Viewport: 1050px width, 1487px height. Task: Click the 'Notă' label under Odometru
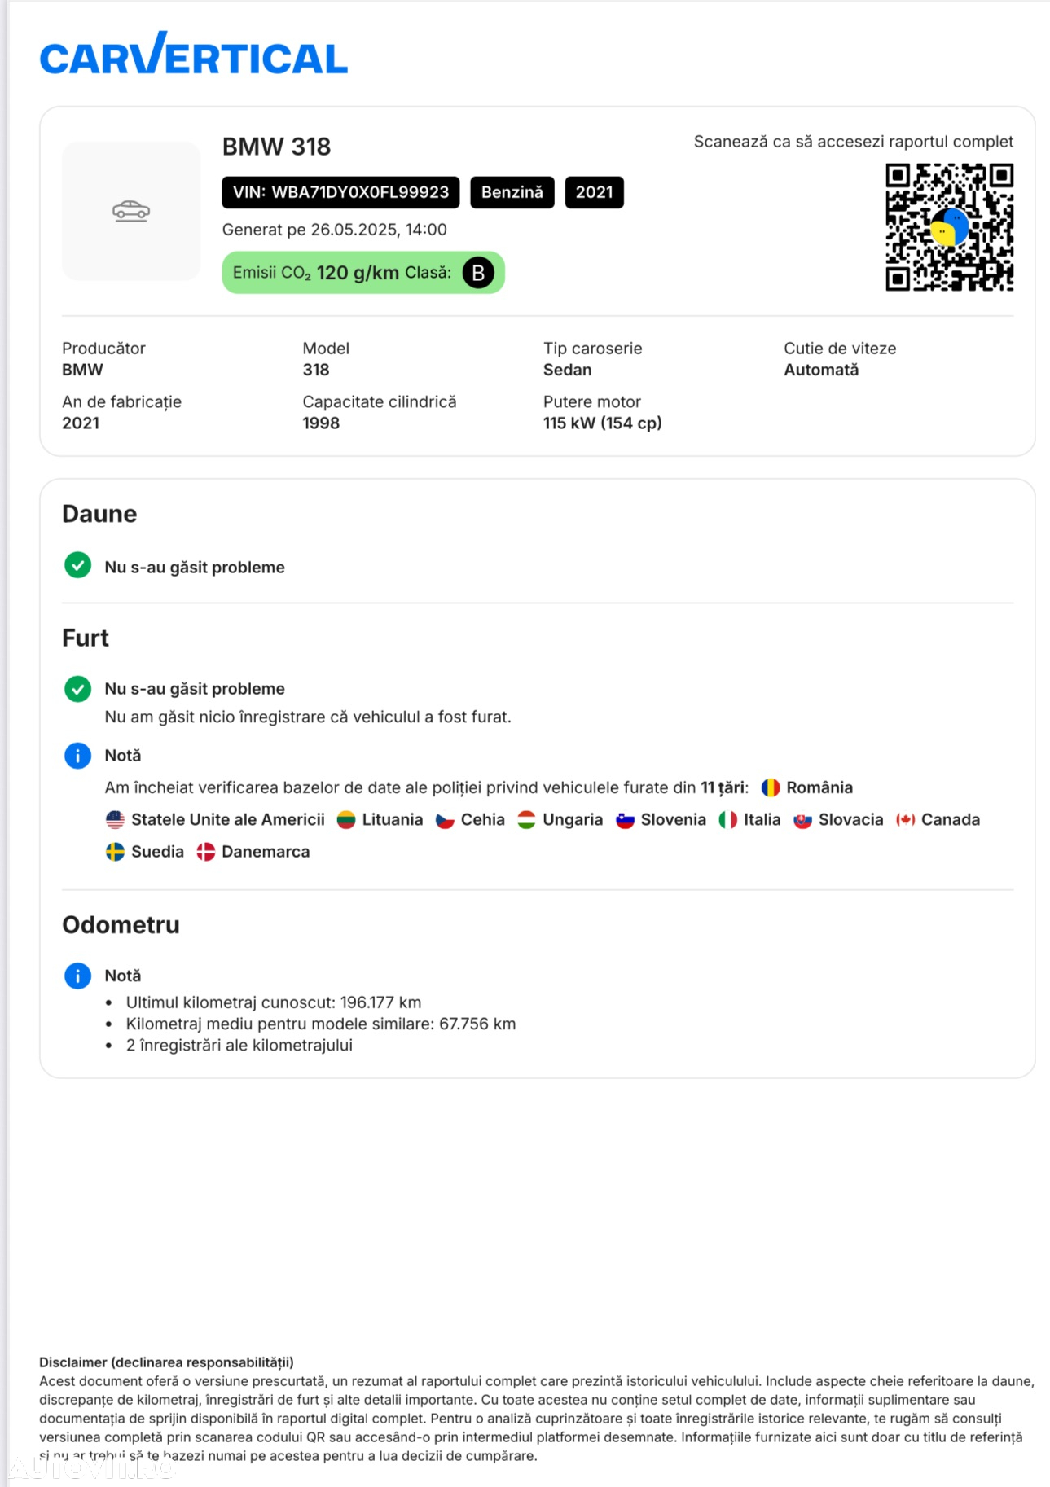(x=123, y=976)
